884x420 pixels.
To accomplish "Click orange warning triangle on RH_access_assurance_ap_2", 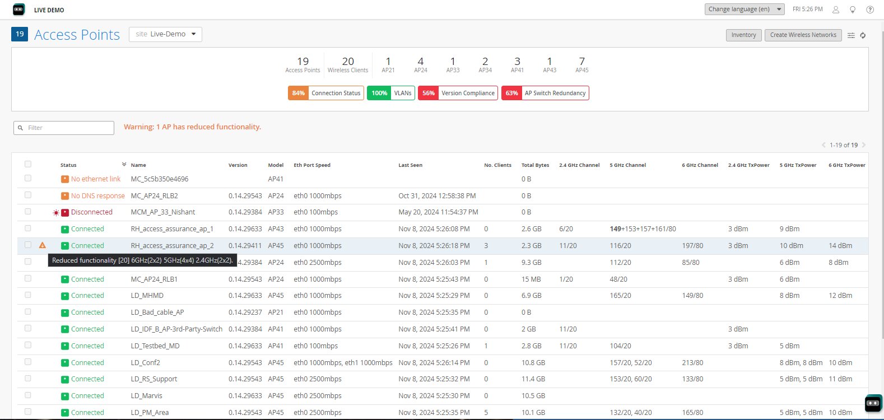I will 43,245.
